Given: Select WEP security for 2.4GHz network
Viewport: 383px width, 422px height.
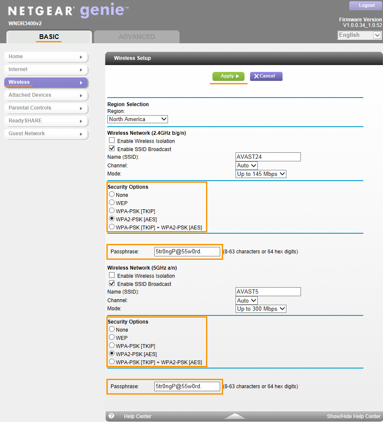Looking at the screenshot, I should [x=112, y=202].
